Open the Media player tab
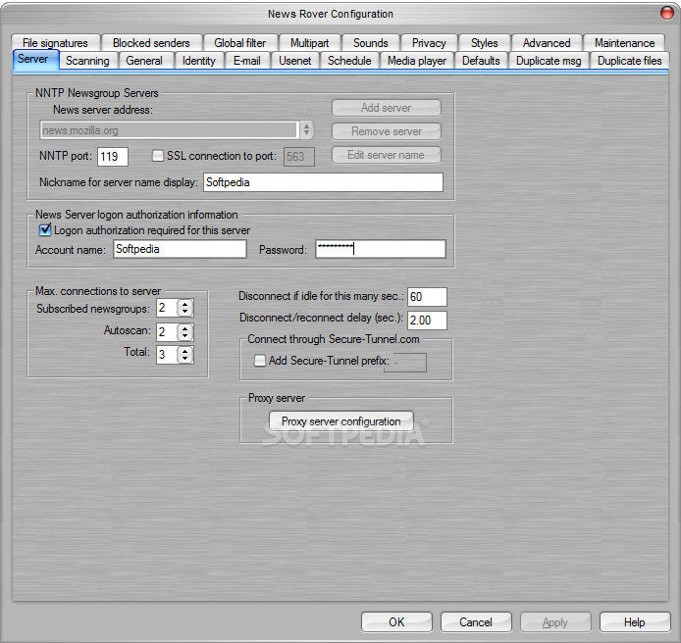The width and height of the screenshot is (681, 643). 417,61
